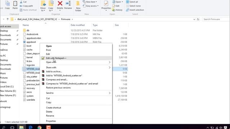Click the Edge icon in taskbar
Viewport: 230px width, 129px height.
pyautogui.click(x=31, y=127)
